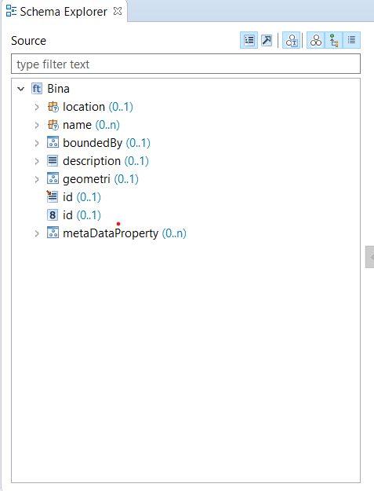This screenshot has width=374, height=491.
Task: Expand the name property node
Action: tap(37, 125)
